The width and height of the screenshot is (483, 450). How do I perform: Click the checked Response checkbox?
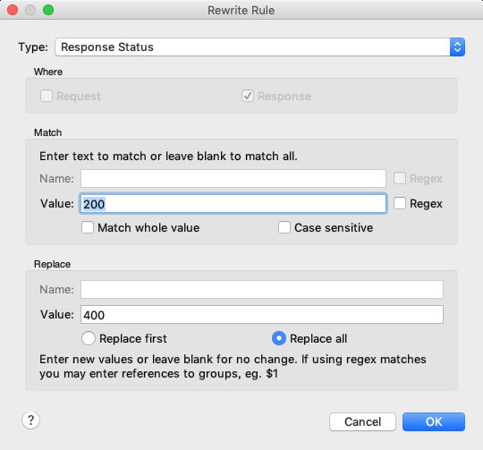248,96
